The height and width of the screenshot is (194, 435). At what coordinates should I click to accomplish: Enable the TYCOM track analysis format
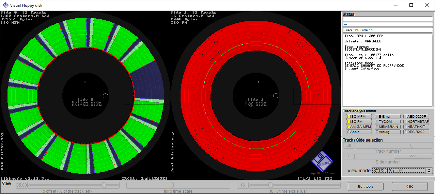[x=388, y=122]
